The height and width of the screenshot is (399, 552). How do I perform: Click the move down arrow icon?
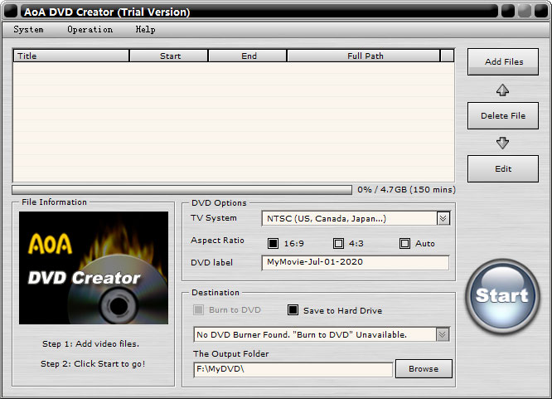click(x=502, y=143)
